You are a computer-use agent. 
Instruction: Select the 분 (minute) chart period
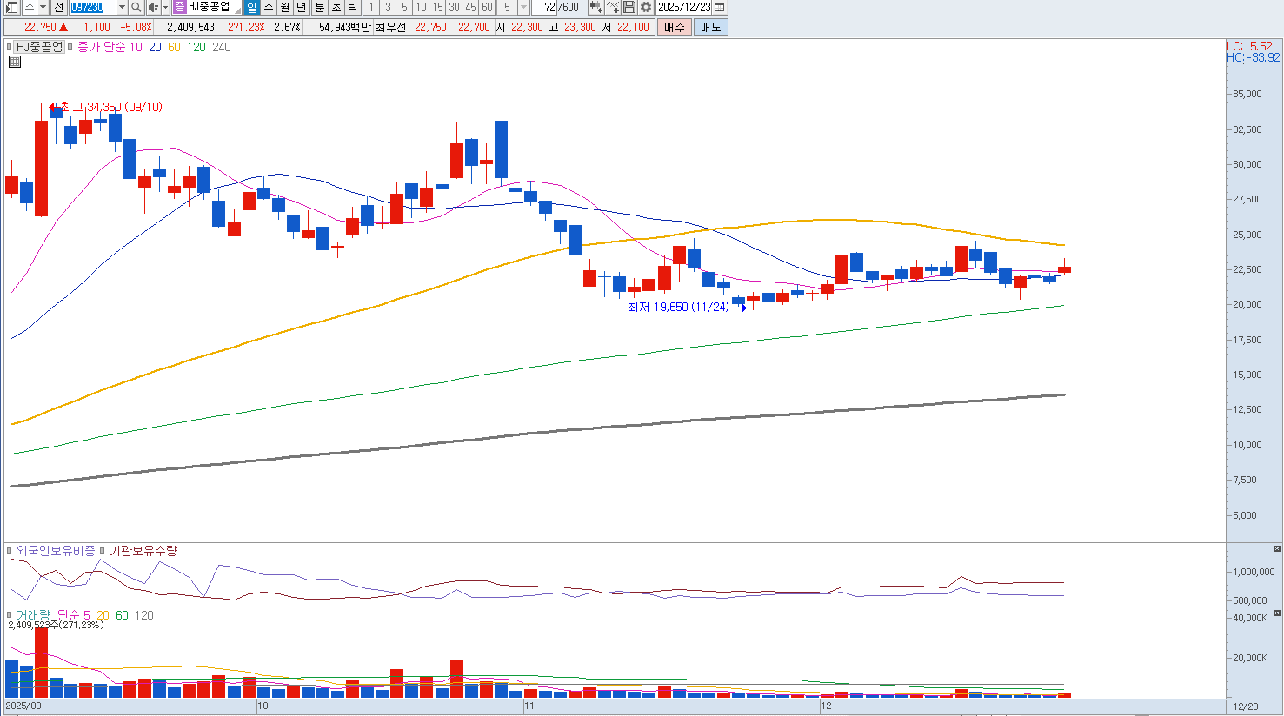click(319, 8)
